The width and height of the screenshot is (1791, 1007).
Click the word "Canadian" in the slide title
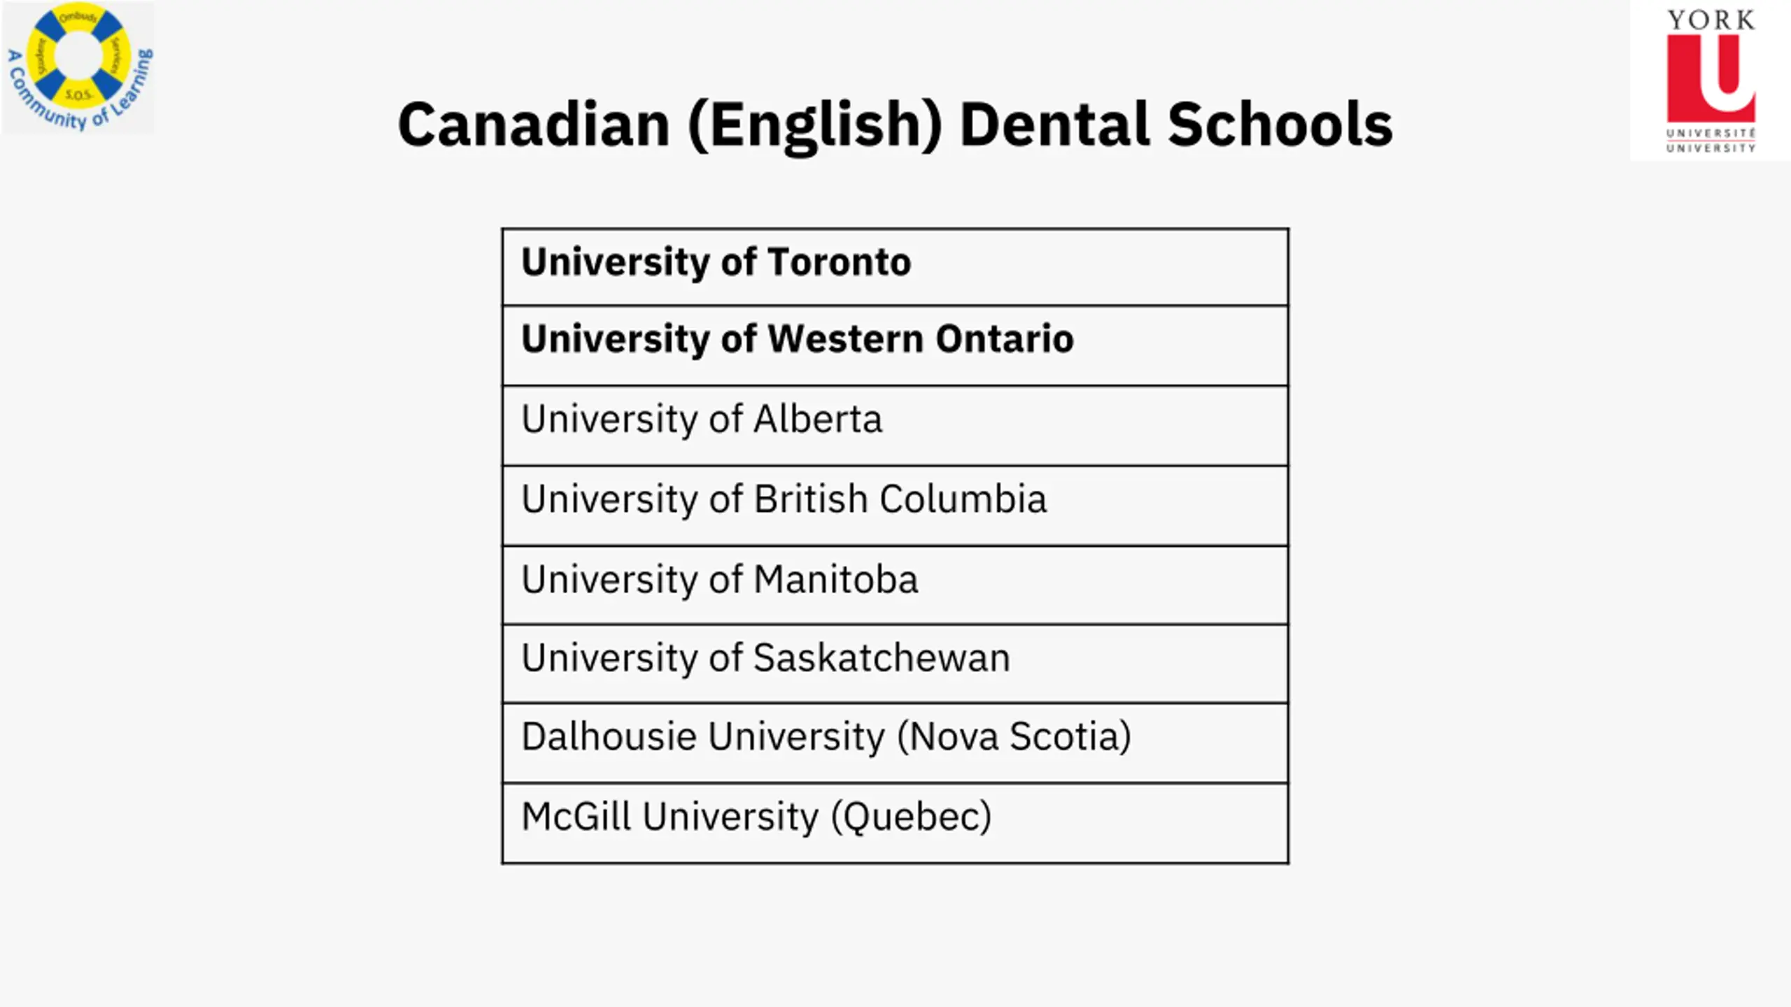point(534,124)
